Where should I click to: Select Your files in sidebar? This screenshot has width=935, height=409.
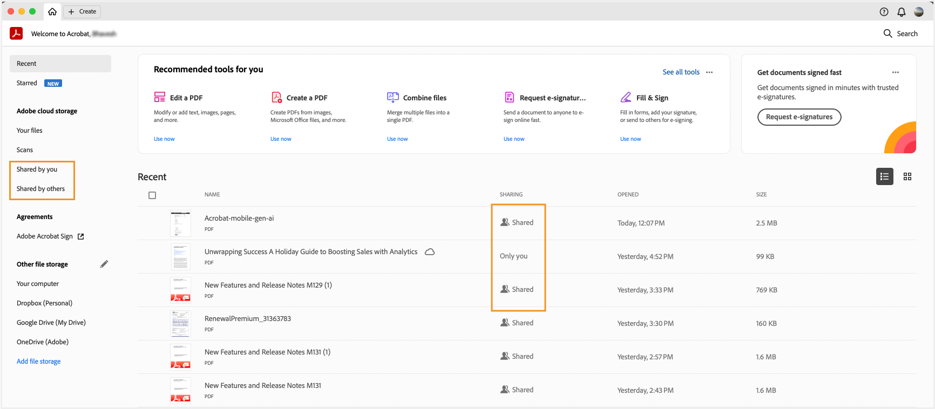[x=30, y=131]
